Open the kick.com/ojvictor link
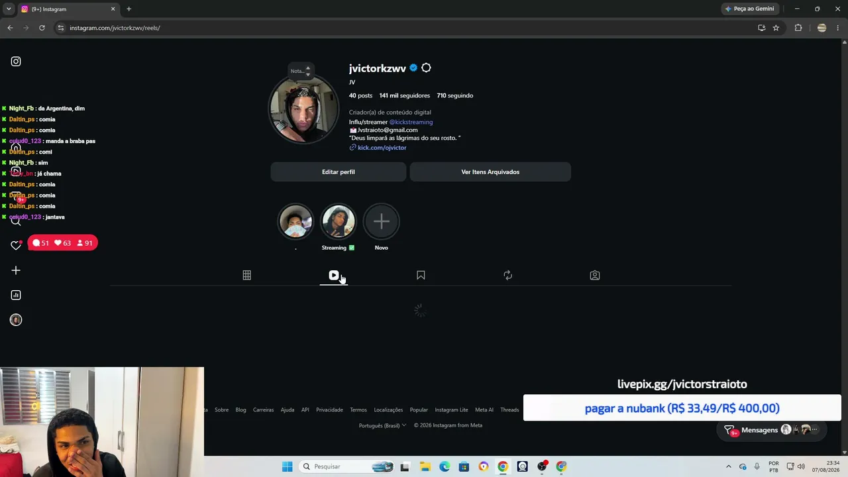This screenshot has width=848, height=477. click(x=382, y=148)
